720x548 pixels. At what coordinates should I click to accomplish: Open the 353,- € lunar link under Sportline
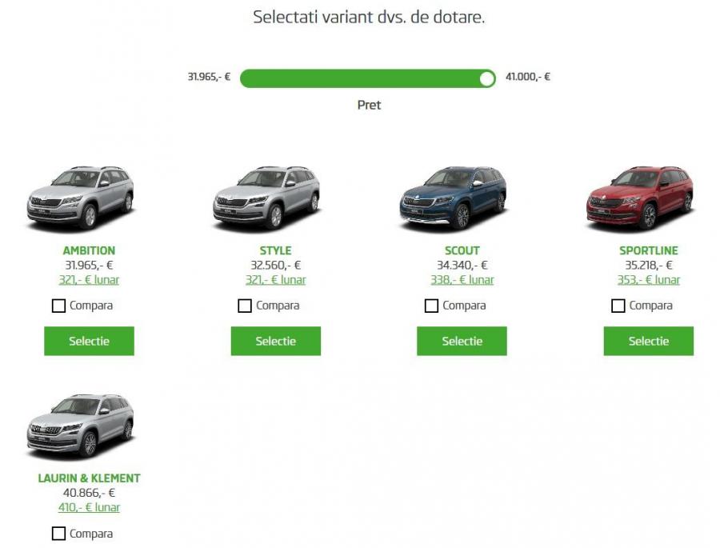[649, 279]
